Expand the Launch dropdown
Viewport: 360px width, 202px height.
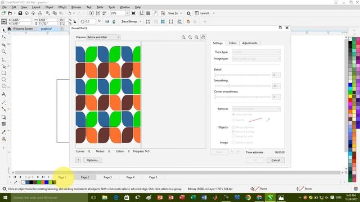tap(214, 13)
